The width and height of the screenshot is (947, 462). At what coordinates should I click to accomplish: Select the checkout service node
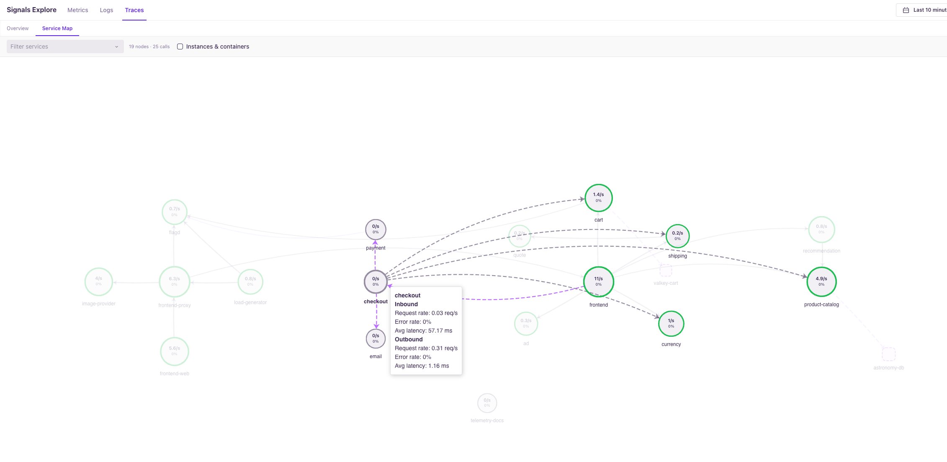tap(376, 281)
